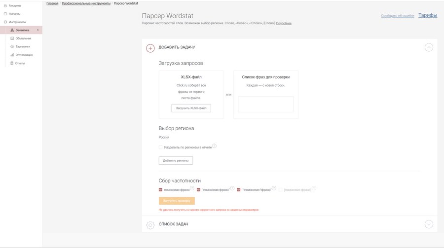
Task: Click the plus icon beside Добавить задачу
Action: click(x=150, y=48)
